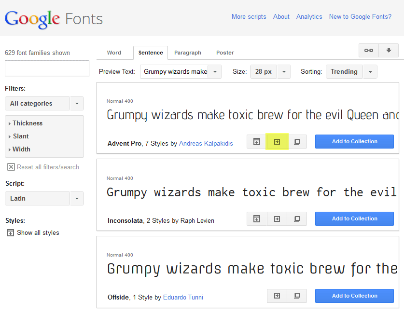Expand the Thickness filter

pyautogui.click(x=28, y=123)
